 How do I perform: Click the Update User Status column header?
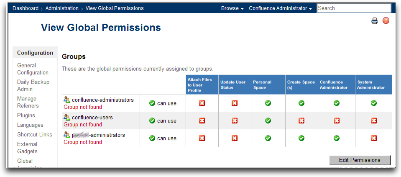[x=235, y=85]
